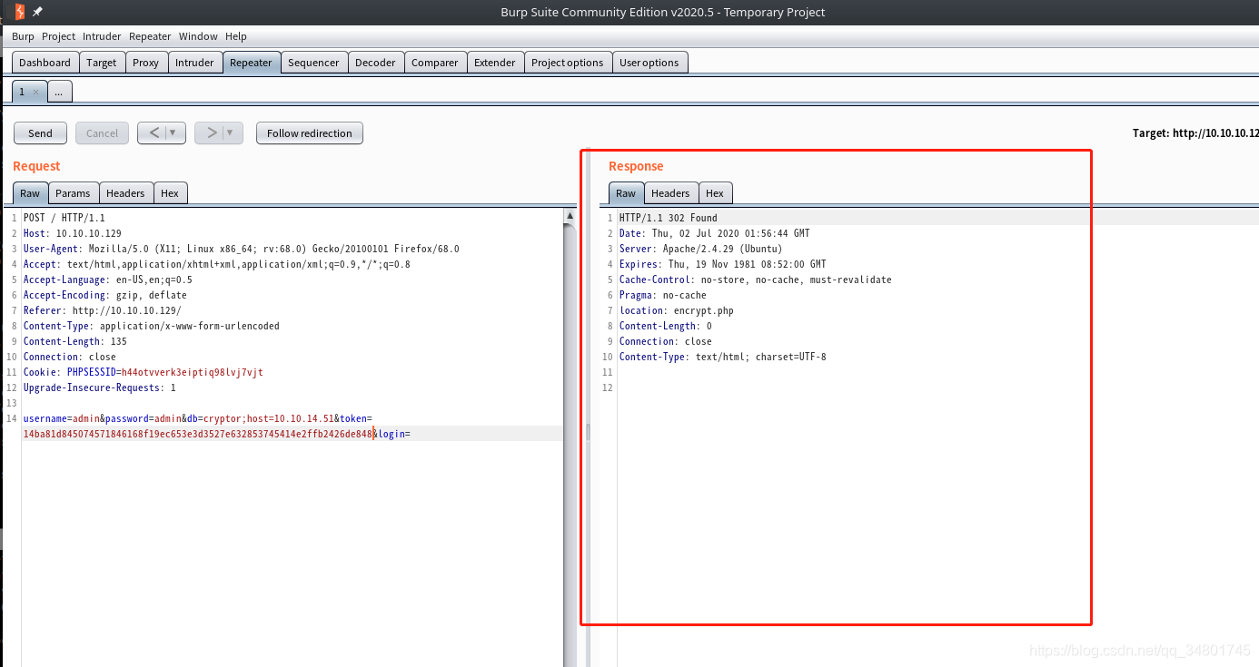The height and width of the screenshot is (667, 1259).
Task: Switch to the Proxy tab
Action: pos(145,63)
